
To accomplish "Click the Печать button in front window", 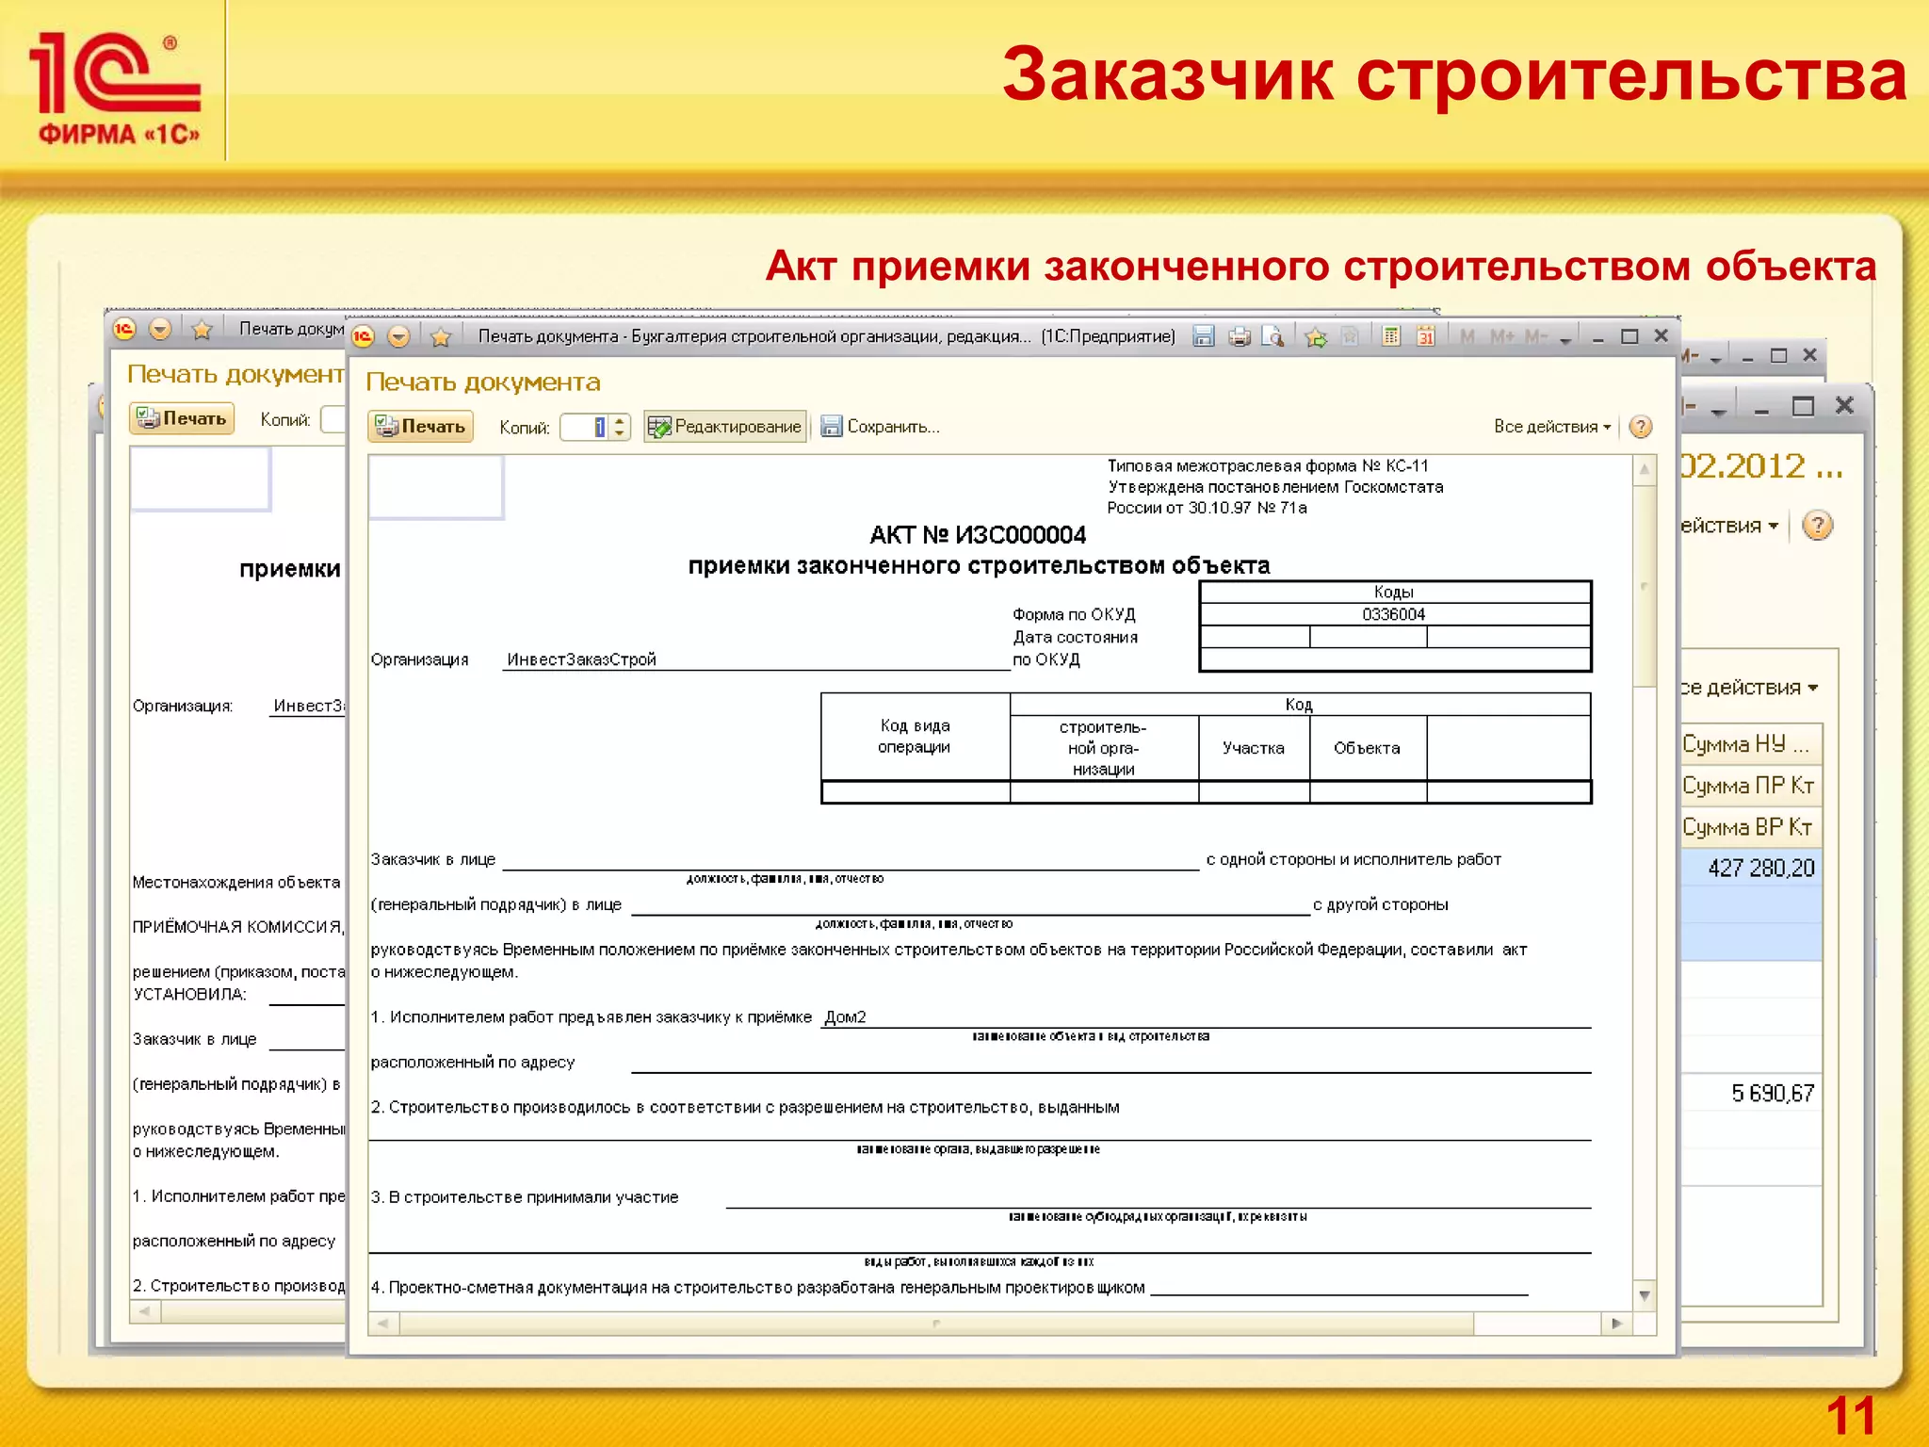I will click(x=420, y=426).
